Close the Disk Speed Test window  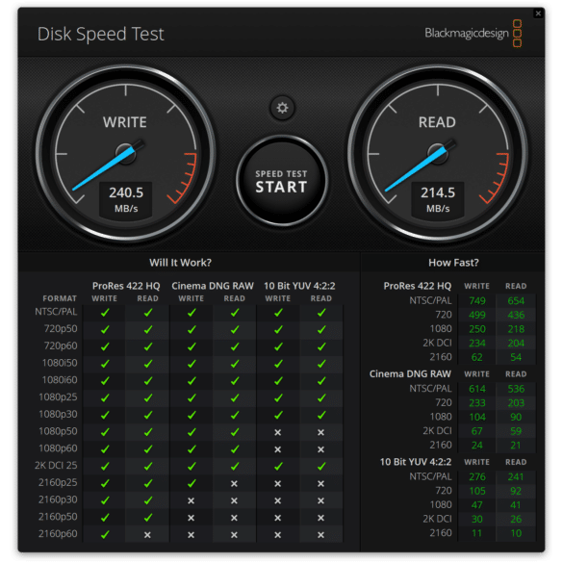538,13
